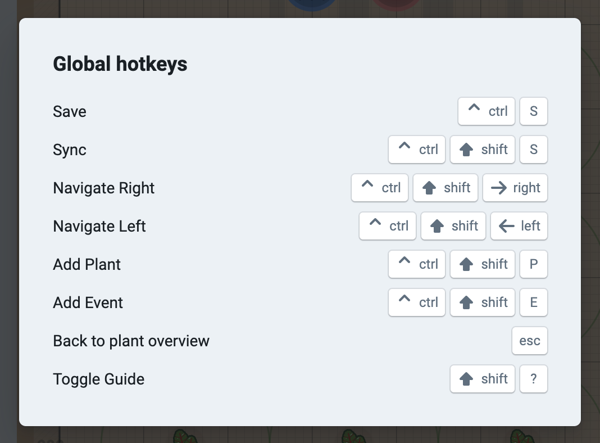
Task: Click the Add Plant action label
Action: tap(87, 264)
